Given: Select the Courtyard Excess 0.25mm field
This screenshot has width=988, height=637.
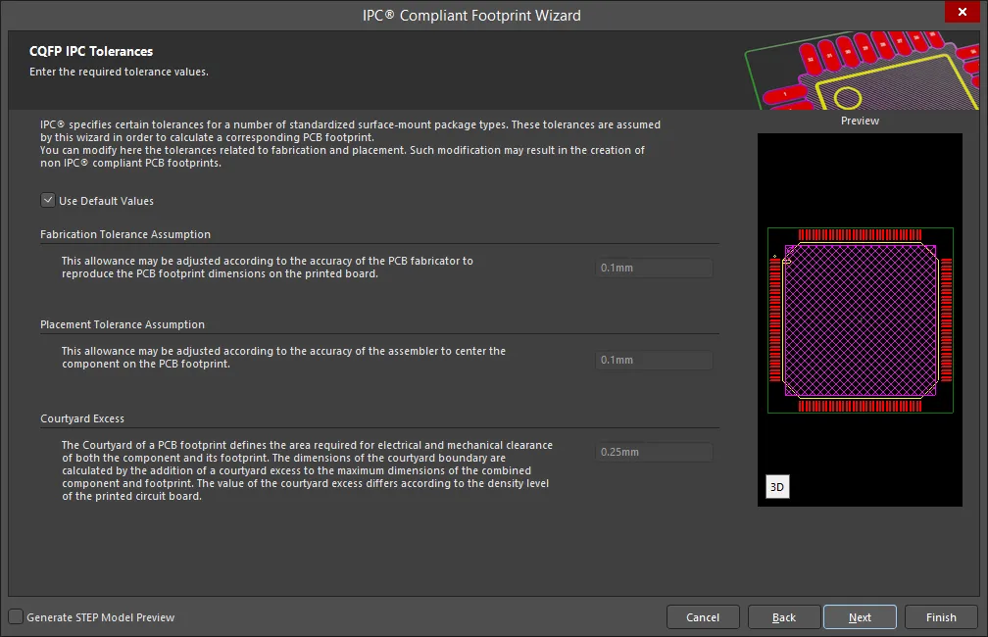Looking at the screenshot, I should [654, 452].
